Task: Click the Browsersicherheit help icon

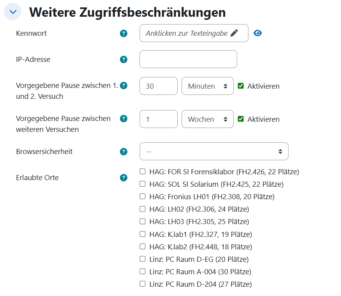Action: click(124, 152)
